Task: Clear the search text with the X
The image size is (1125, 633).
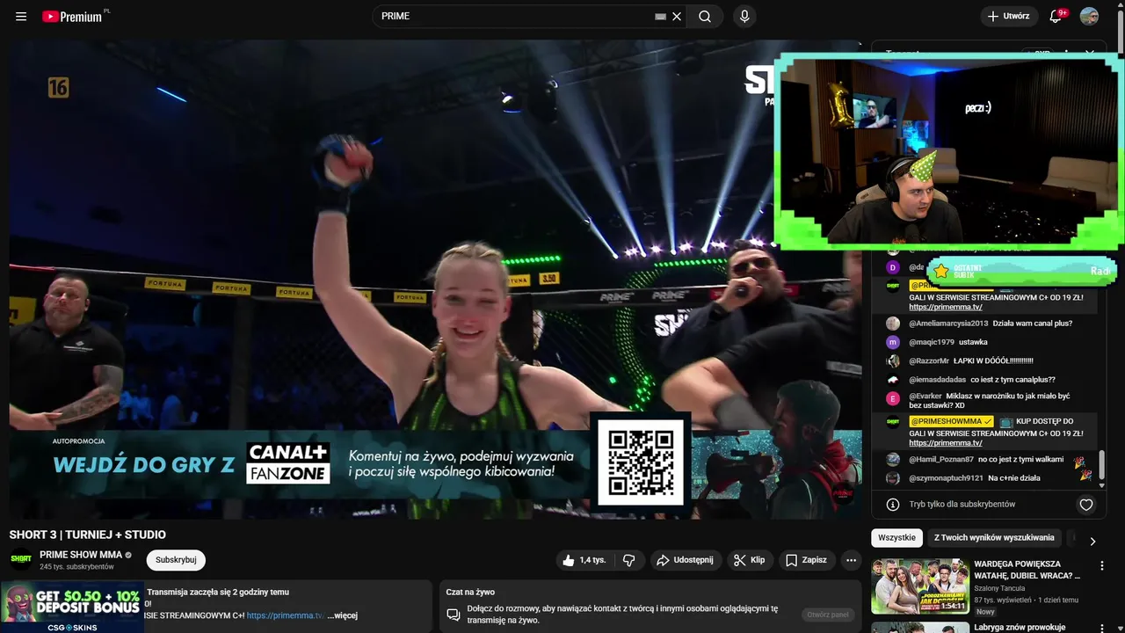Action: [x=677, y=16]
